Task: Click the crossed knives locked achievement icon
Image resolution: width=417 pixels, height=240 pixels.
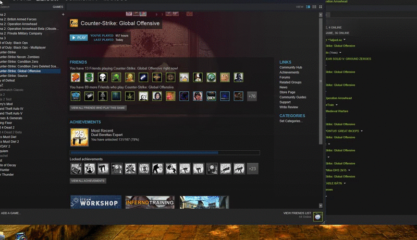Action: tap(130, 169)
